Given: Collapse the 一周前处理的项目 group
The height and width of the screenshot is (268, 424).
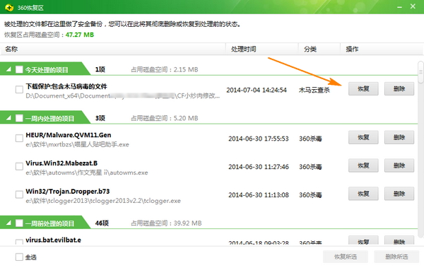Looking at the screenshot, I should pyautogui.click(x=8, y=223).
